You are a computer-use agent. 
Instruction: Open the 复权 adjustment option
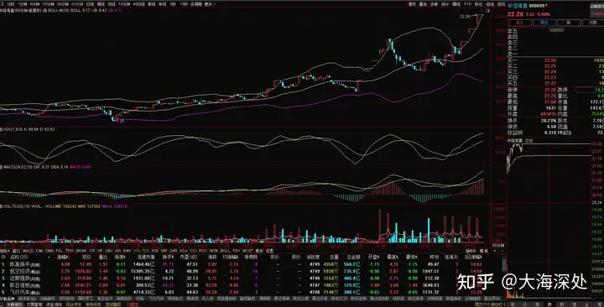[412, 4]
